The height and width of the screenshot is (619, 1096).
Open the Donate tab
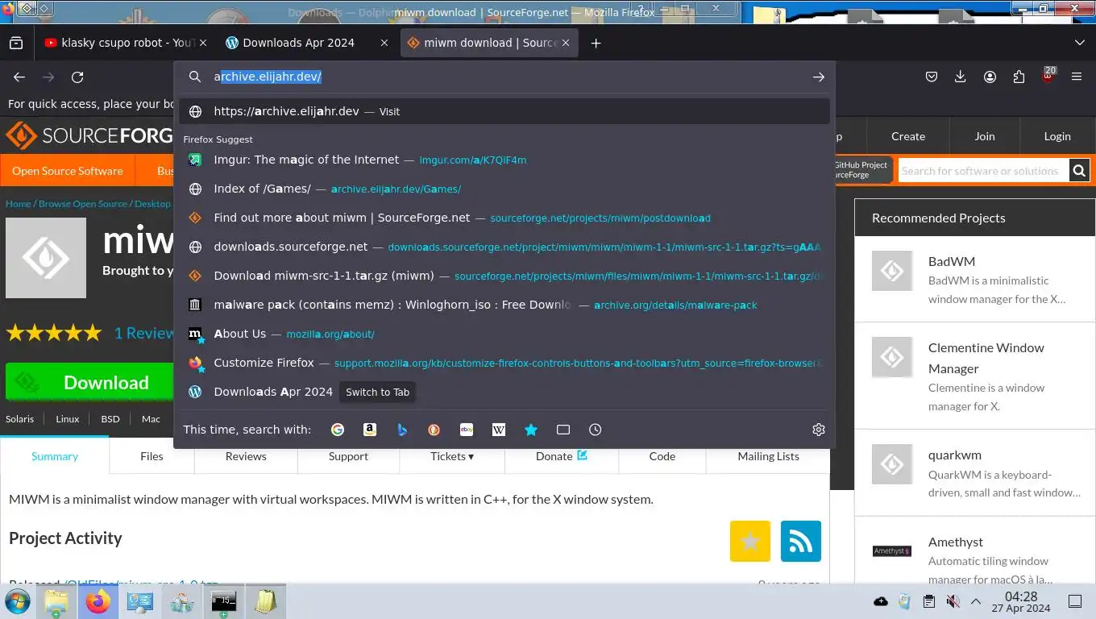[x=562, y=456]
